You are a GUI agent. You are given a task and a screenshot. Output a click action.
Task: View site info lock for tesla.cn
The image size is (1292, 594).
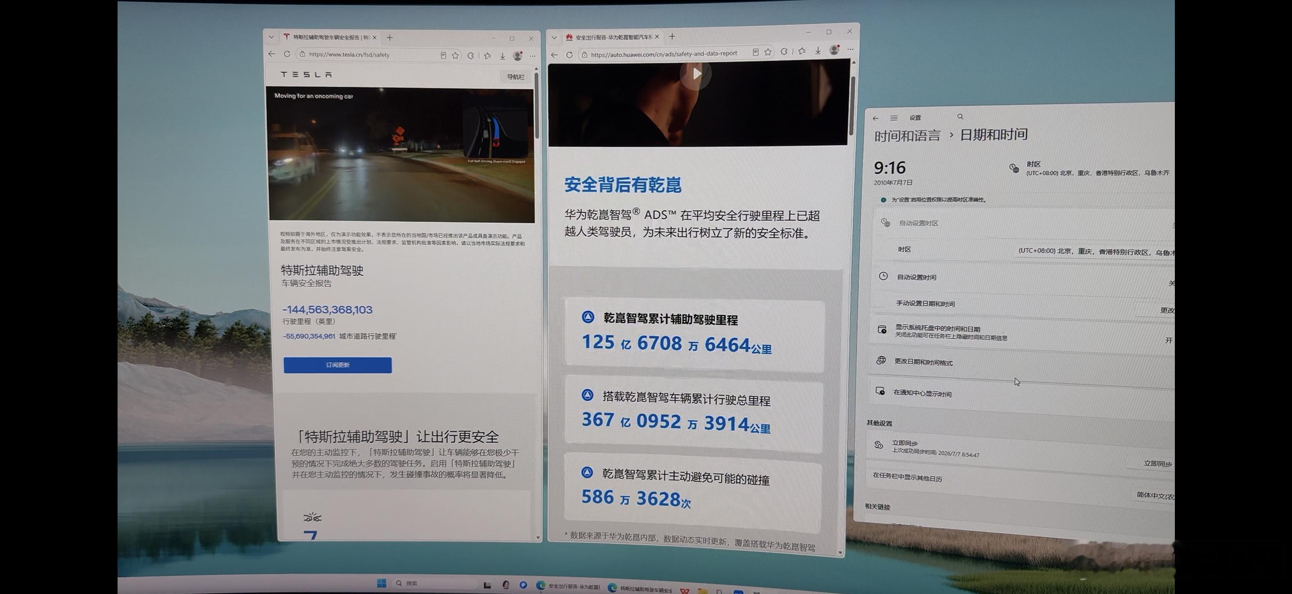click(302, 54)
